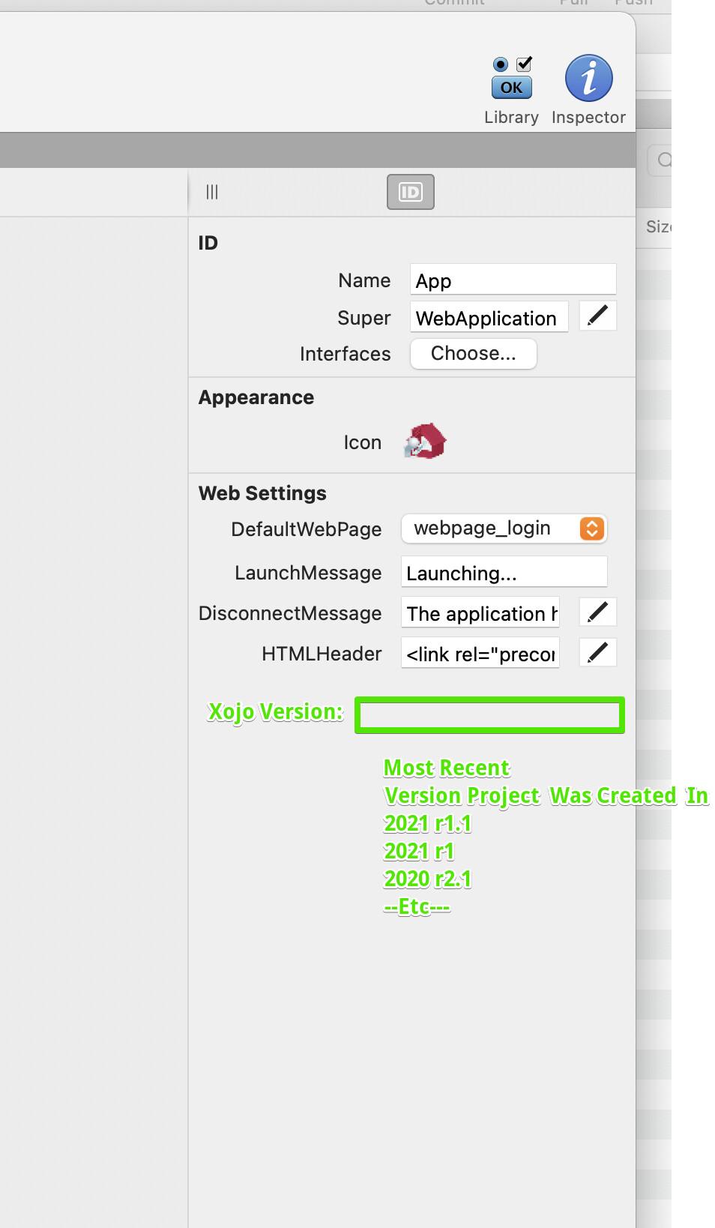Click the HTMLHeader text field

[480, 653]
